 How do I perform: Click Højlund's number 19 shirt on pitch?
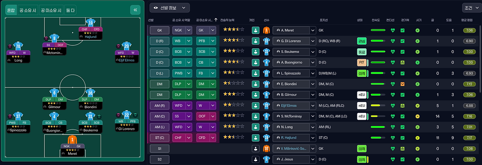(90, 23)
